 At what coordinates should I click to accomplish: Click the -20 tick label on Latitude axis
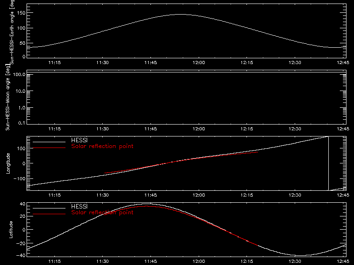point(21,243)
